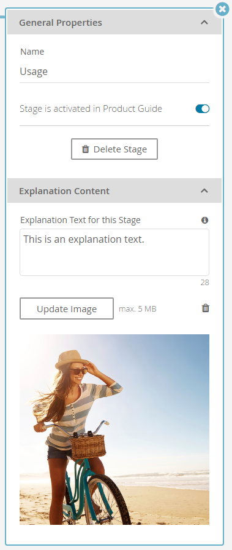The height and width of the screenshot is (550, 232).
Task: Close the stage properties panel
Action: pyautogui.click(x=222, y=9)
